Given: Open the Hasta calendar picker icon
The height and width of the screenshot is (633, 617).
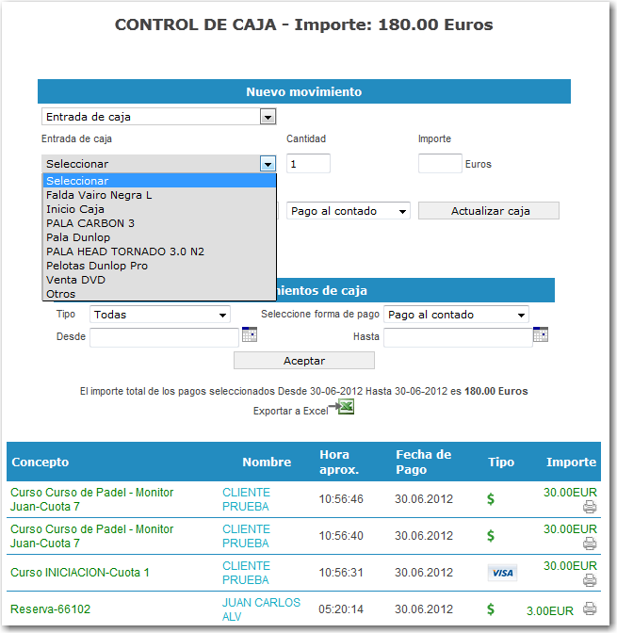Looking at the screenshot, I should pyautogui.click(x=541, y=334).
